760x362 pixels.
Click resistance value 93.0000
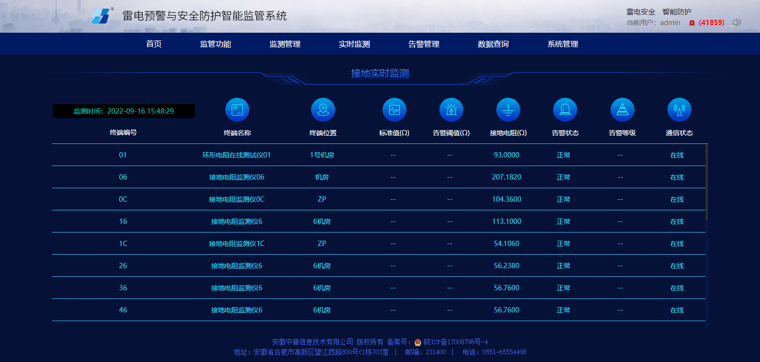(x=506, y=155)
